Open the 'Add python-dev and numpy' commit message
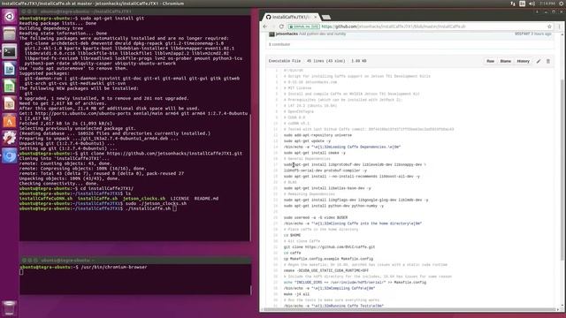The image size is (566, 318). (322, 34)
